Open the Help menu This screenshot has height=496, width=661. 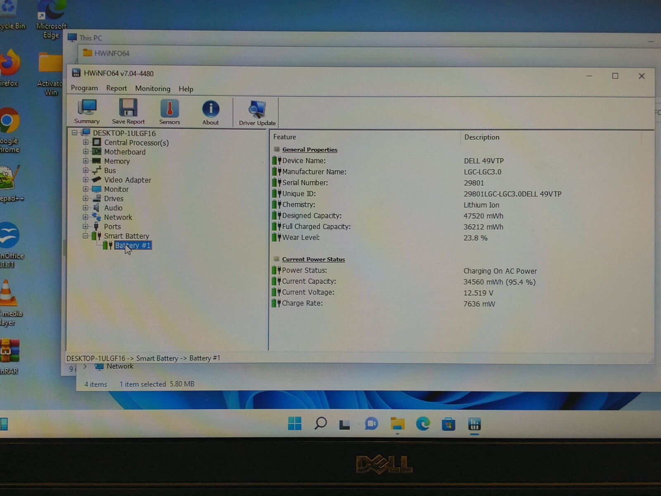(x=186, y=89)
